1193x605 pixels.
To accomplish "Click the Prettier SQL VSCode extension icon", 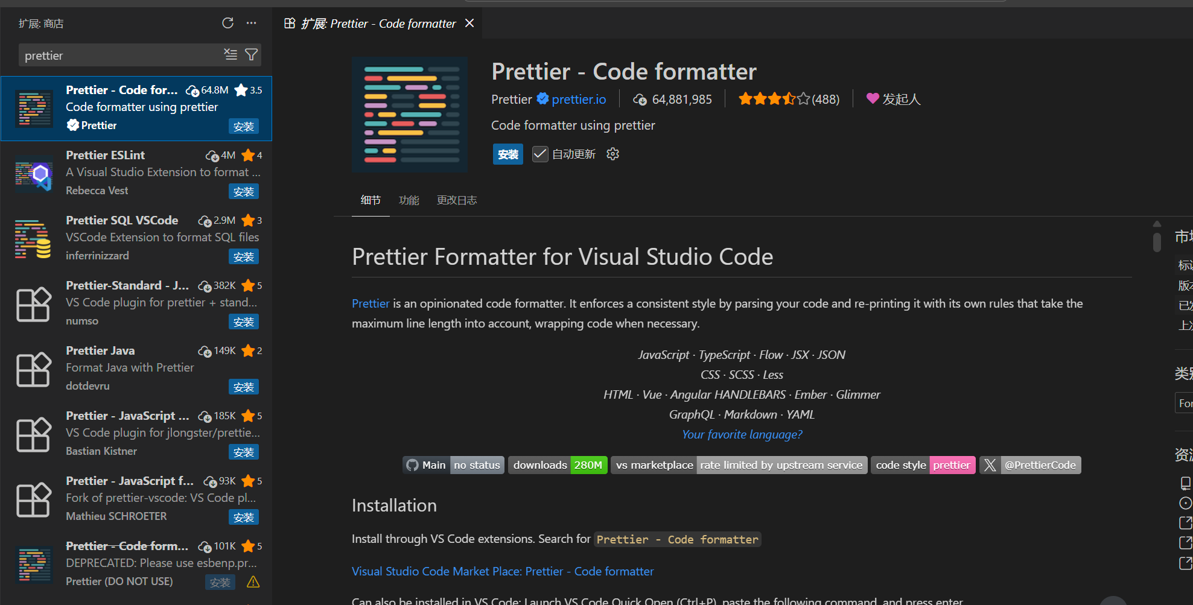I will (x=34, y=239).
